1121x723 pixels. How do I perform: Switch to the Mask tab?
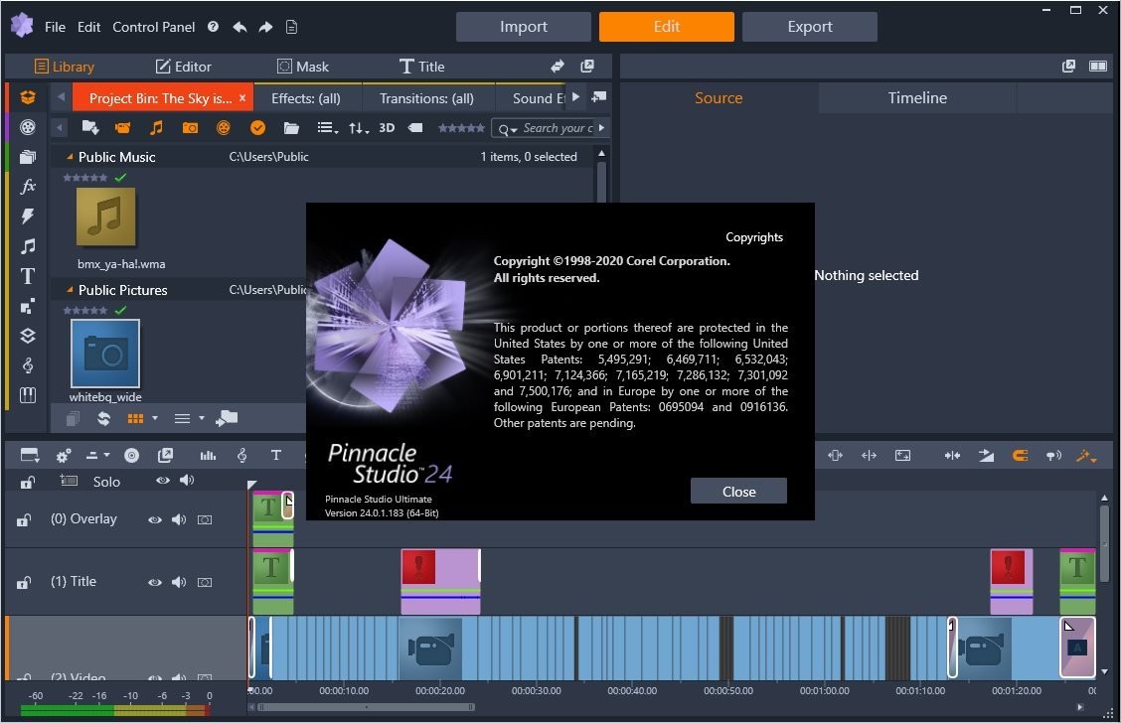303,67
